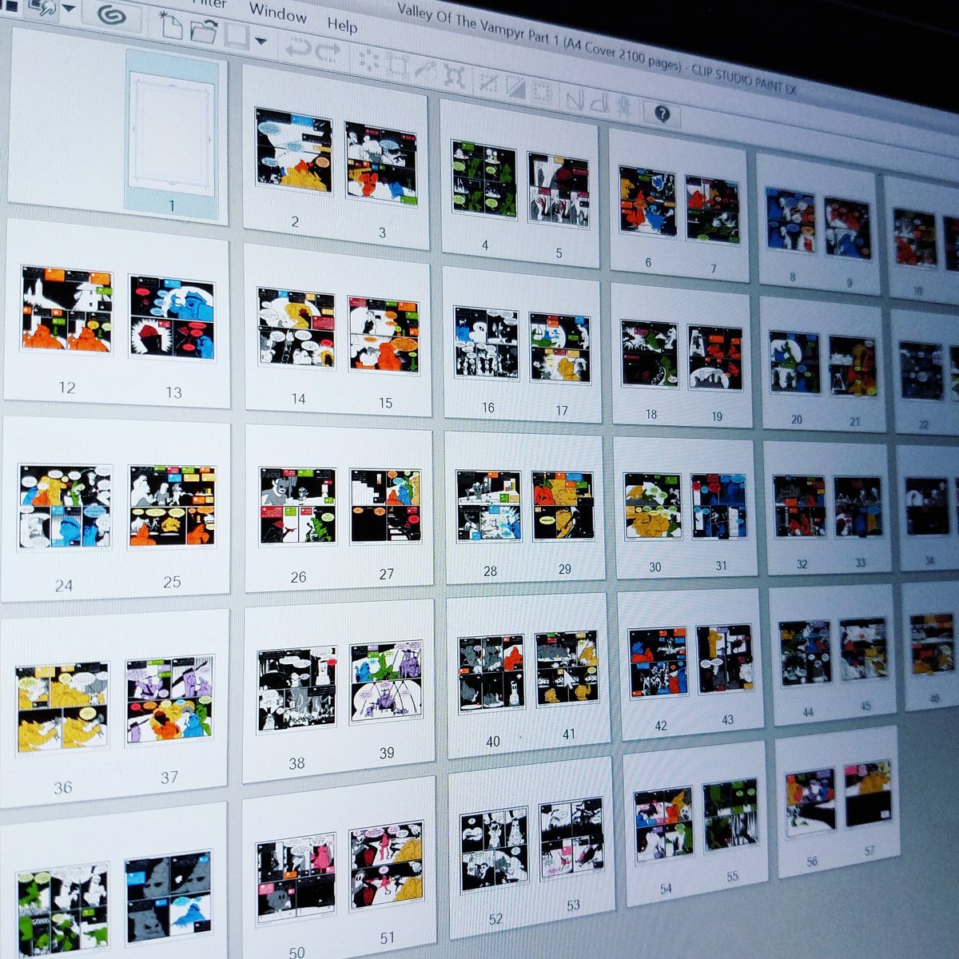The image size is (959, 959).
Task: Toggle Snap to Special Ruler
Action: coord(600,101)
